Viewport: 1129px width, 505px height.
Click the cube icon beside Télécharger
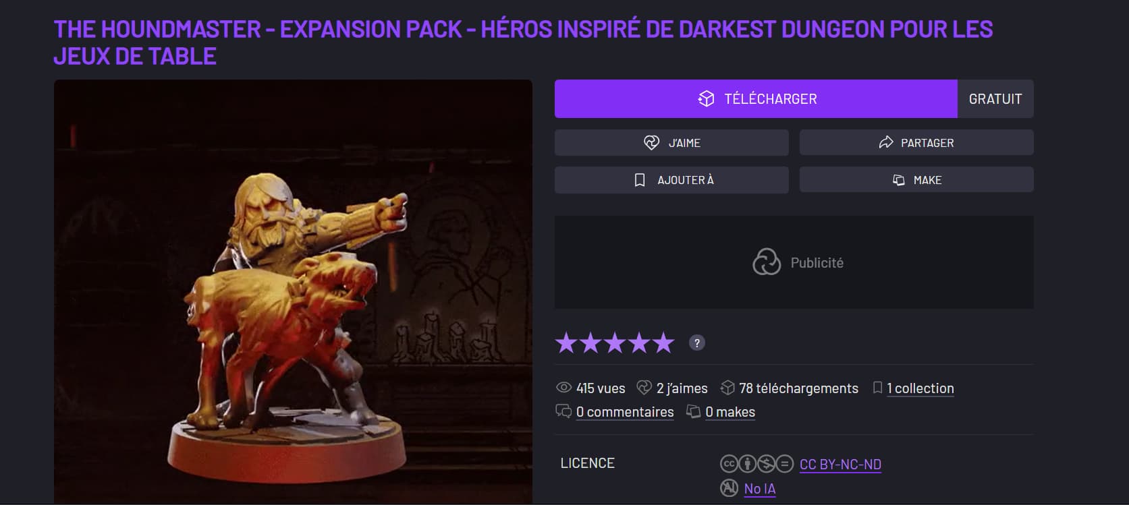706,99
